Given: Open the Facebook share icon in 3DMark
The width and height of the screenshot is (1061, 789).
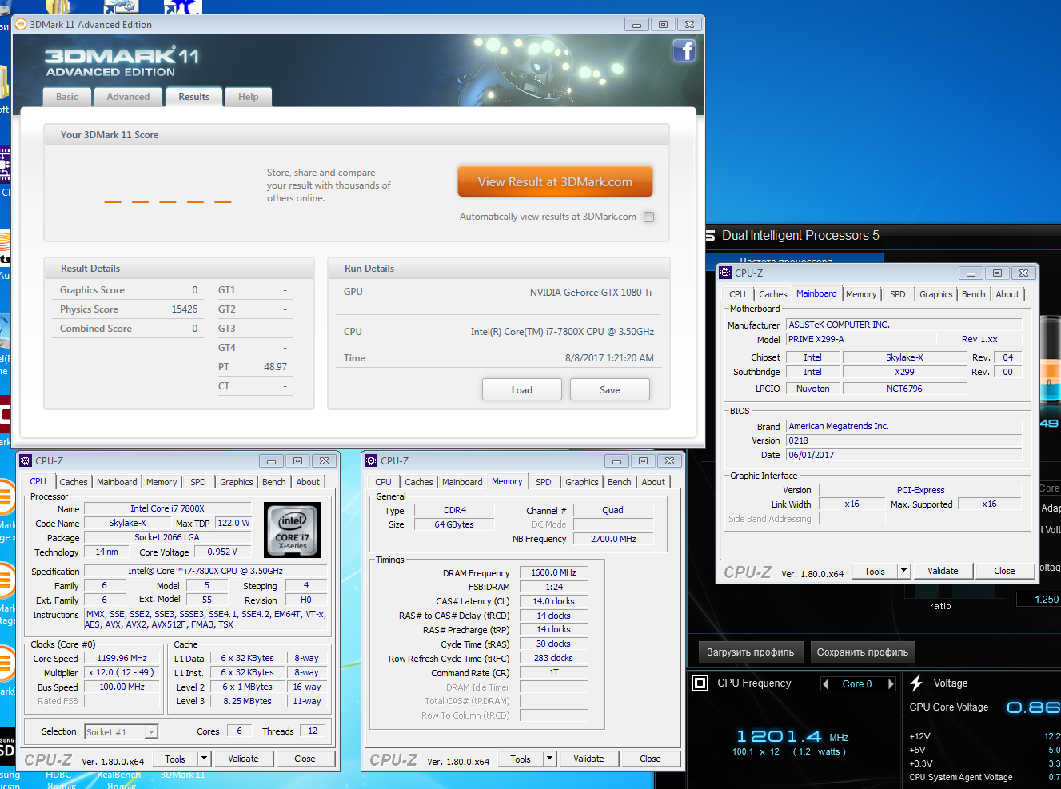Looking at the screenshot, I should (684, 51).
